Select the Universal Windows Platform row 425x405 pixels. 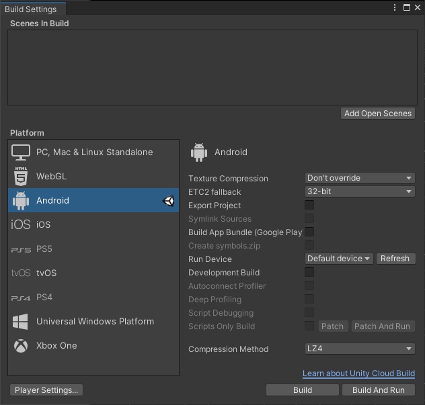[x=93, y=321]
